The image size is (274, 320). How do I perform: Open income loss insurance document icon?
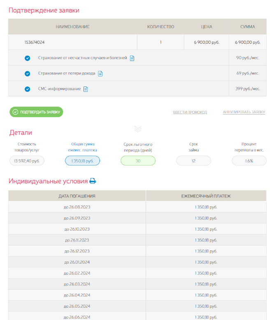click(100, 73)
